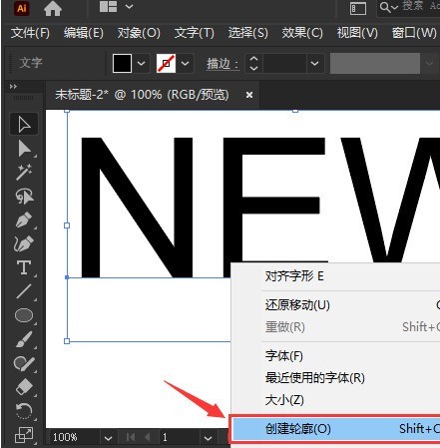
Task: Click the stroke weight input field
Action: [284, 63]
